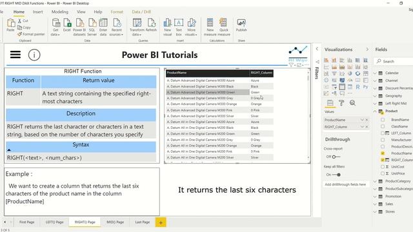
Task: Select the Slicer visual type
Action: pos(334,86)
